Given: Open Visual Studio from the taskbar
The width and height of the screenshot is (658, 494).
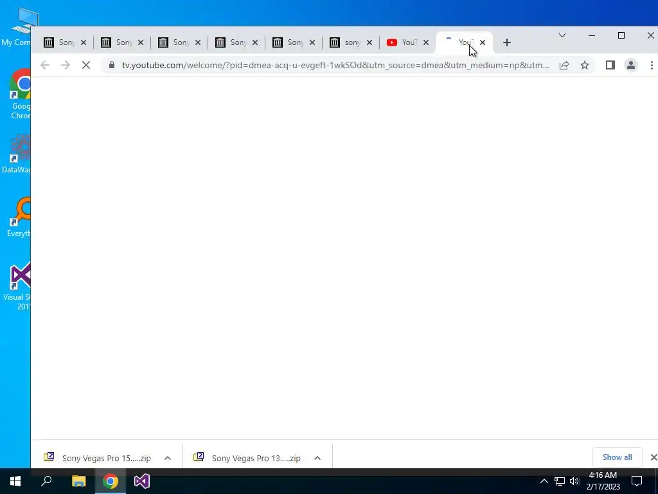Looking at the screenshot, I should [x=142, y=481].
